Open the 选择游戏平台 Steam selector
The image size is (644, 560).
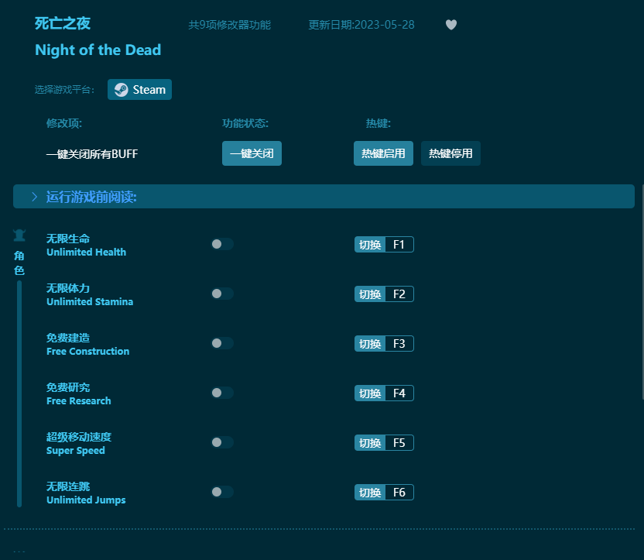pyautogui.click(x=139, y=89)
